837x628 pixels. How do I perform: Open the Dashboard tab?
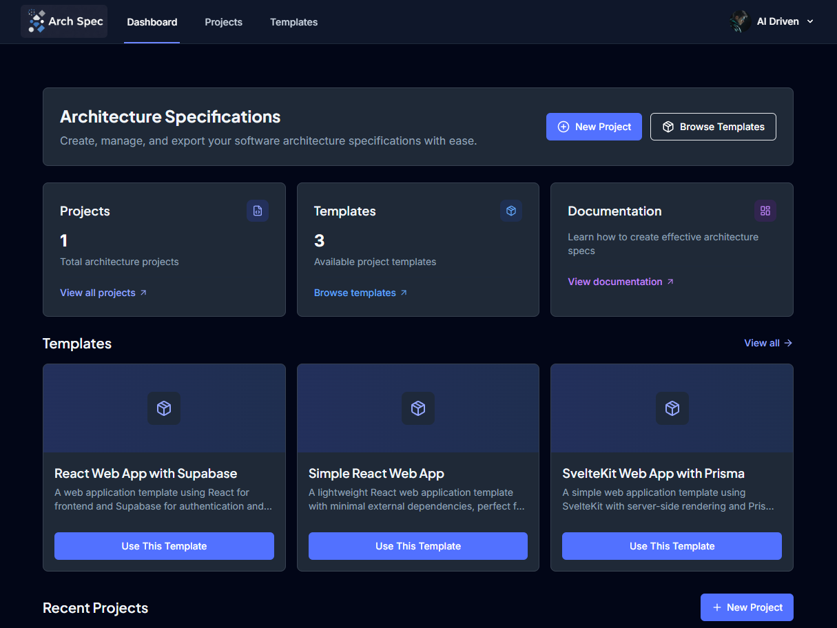(152, 22)
